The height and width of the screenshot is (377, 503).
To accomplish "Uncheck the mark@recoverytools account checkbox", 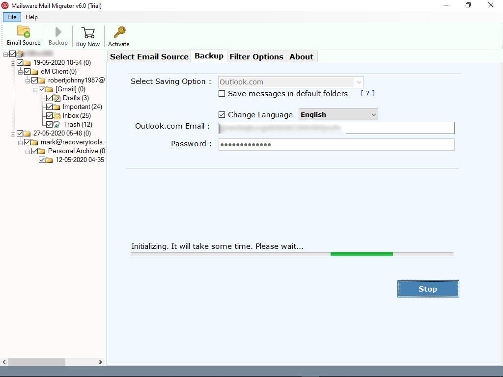I will pos(28,142).
